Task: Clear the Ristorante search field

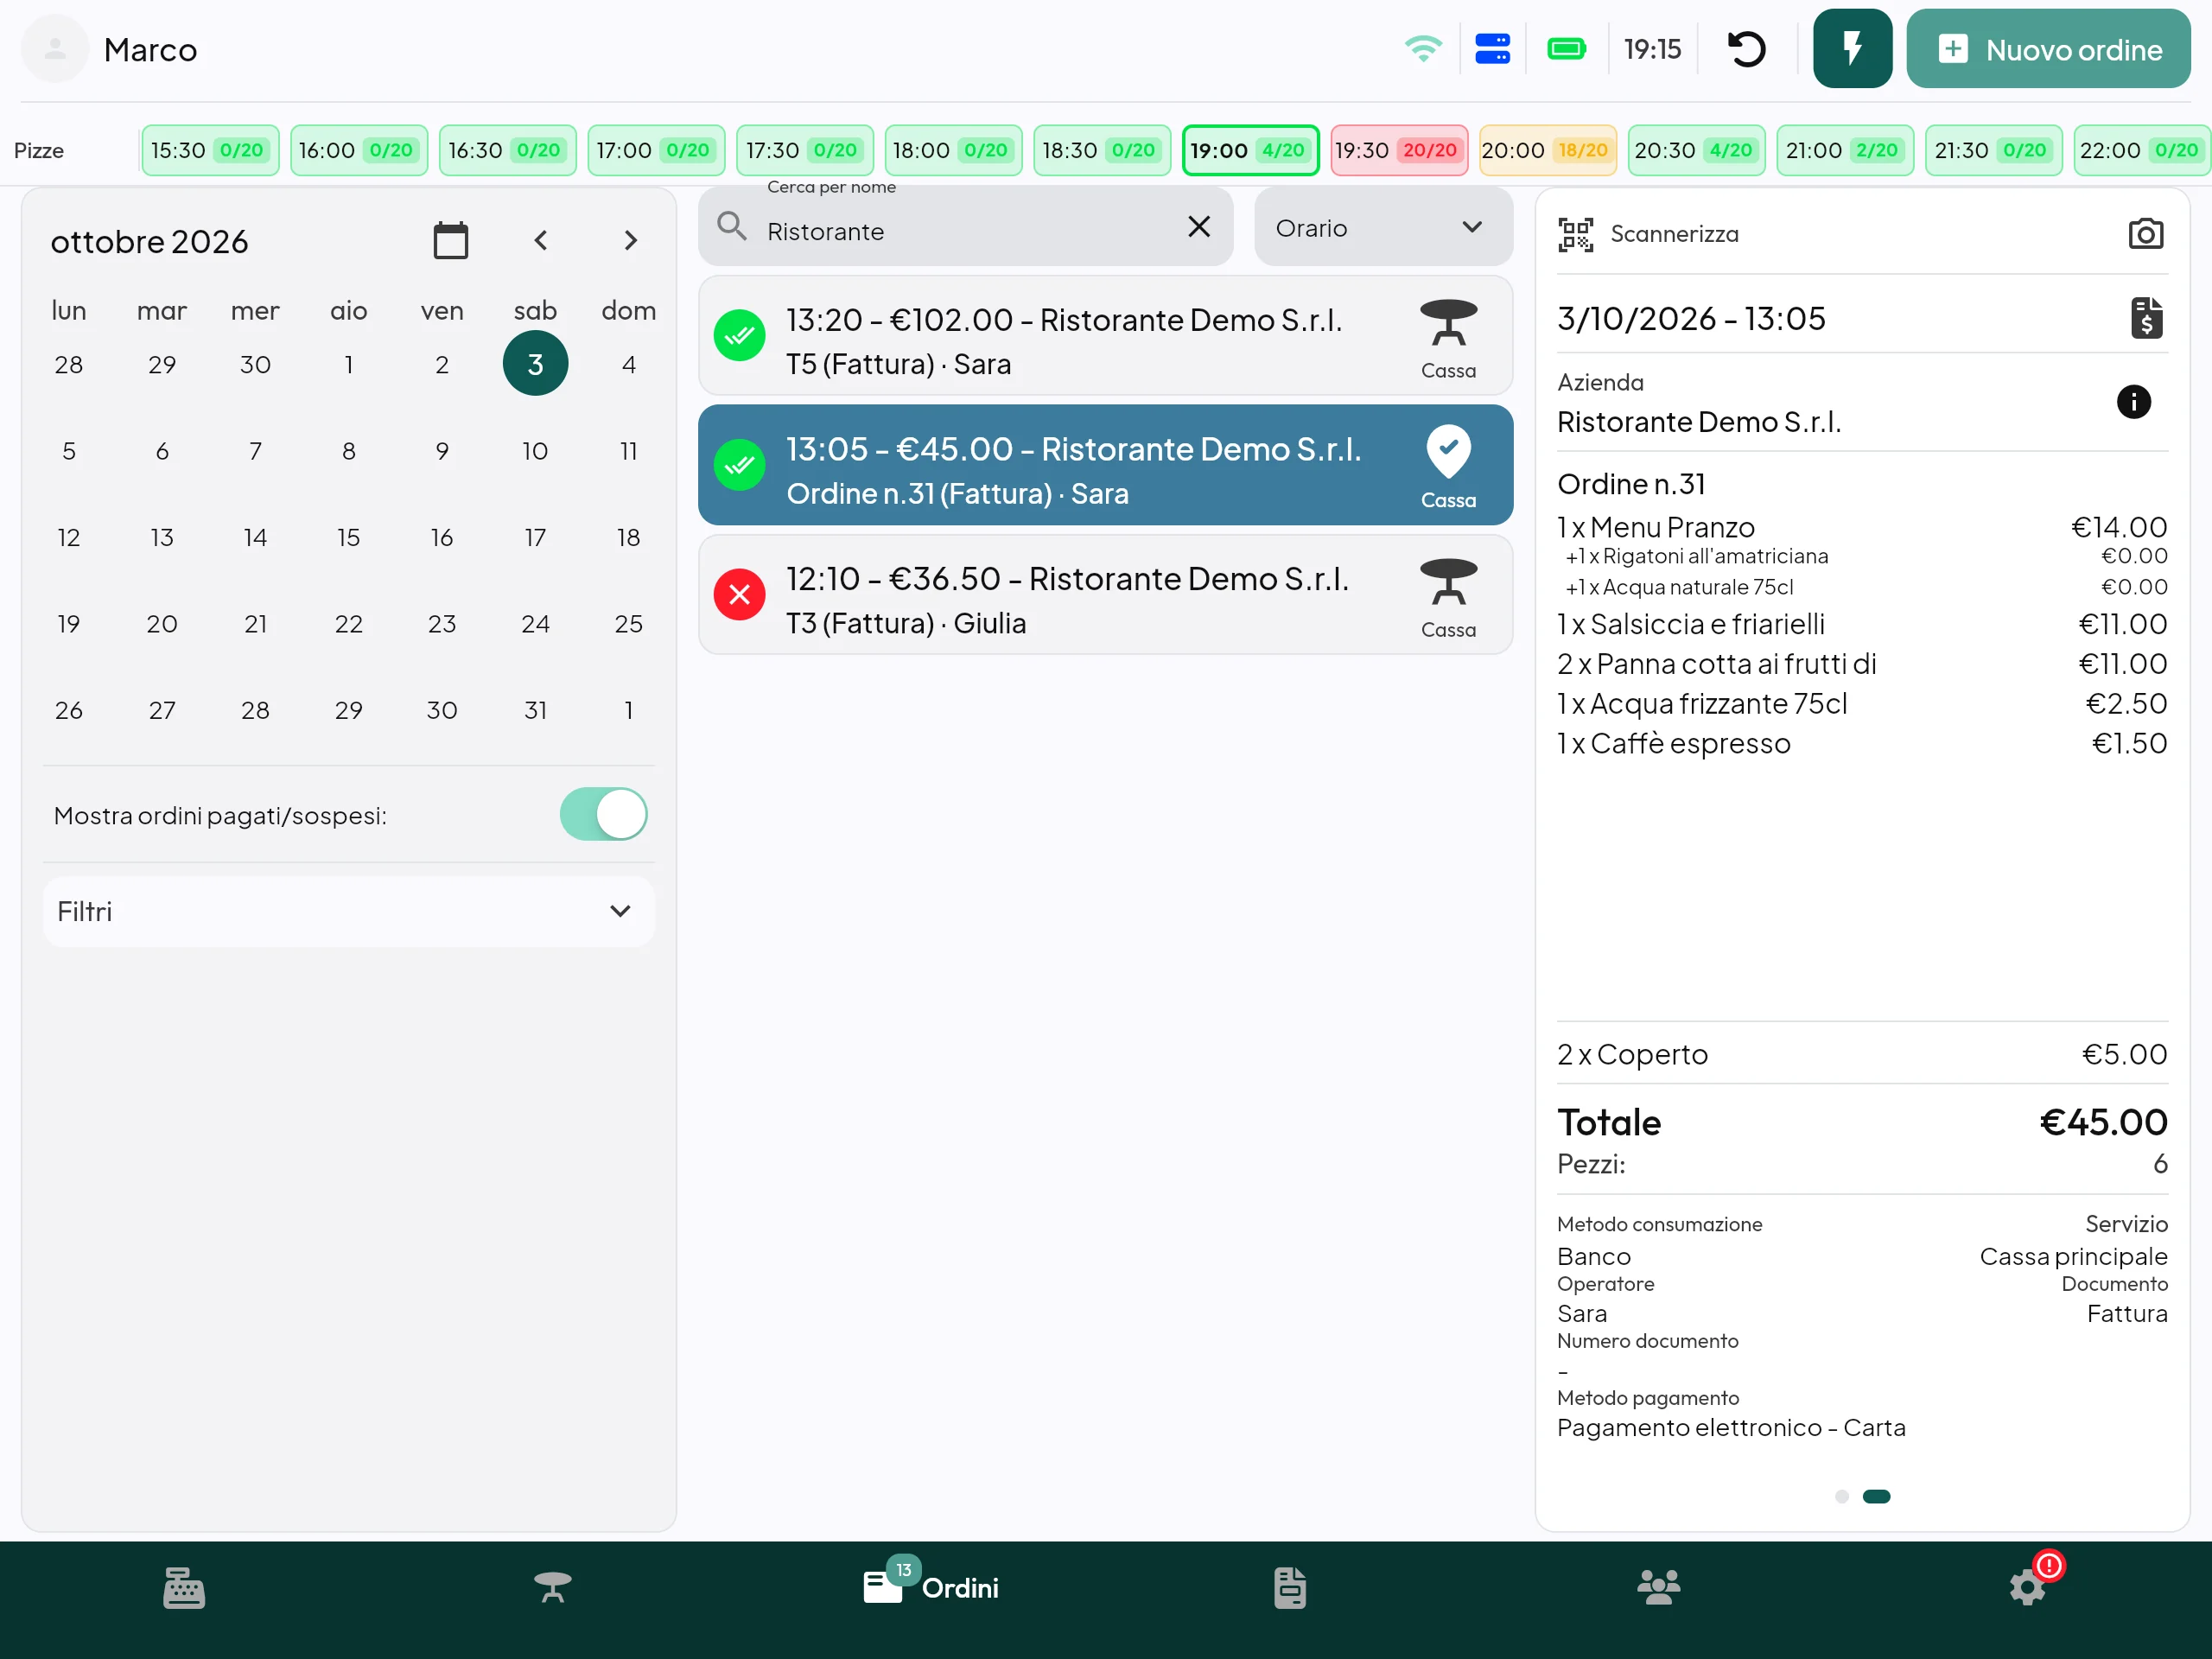Action: [1199, 226]
